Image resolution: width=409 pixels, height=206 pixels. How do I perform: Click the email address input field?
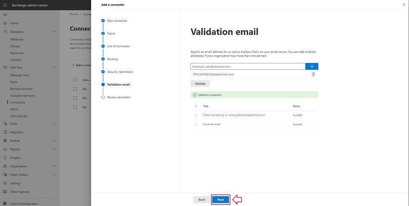coord(248,66)
